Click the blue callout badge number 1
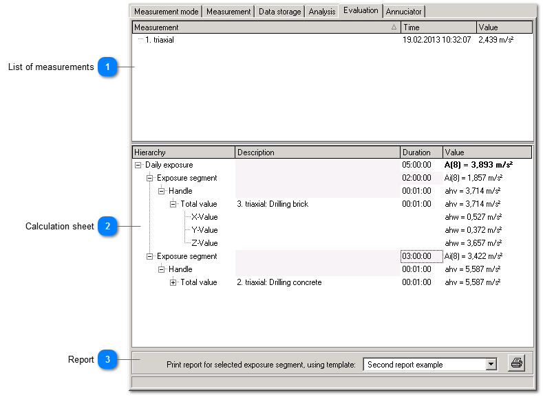 [x=107, y=67]
